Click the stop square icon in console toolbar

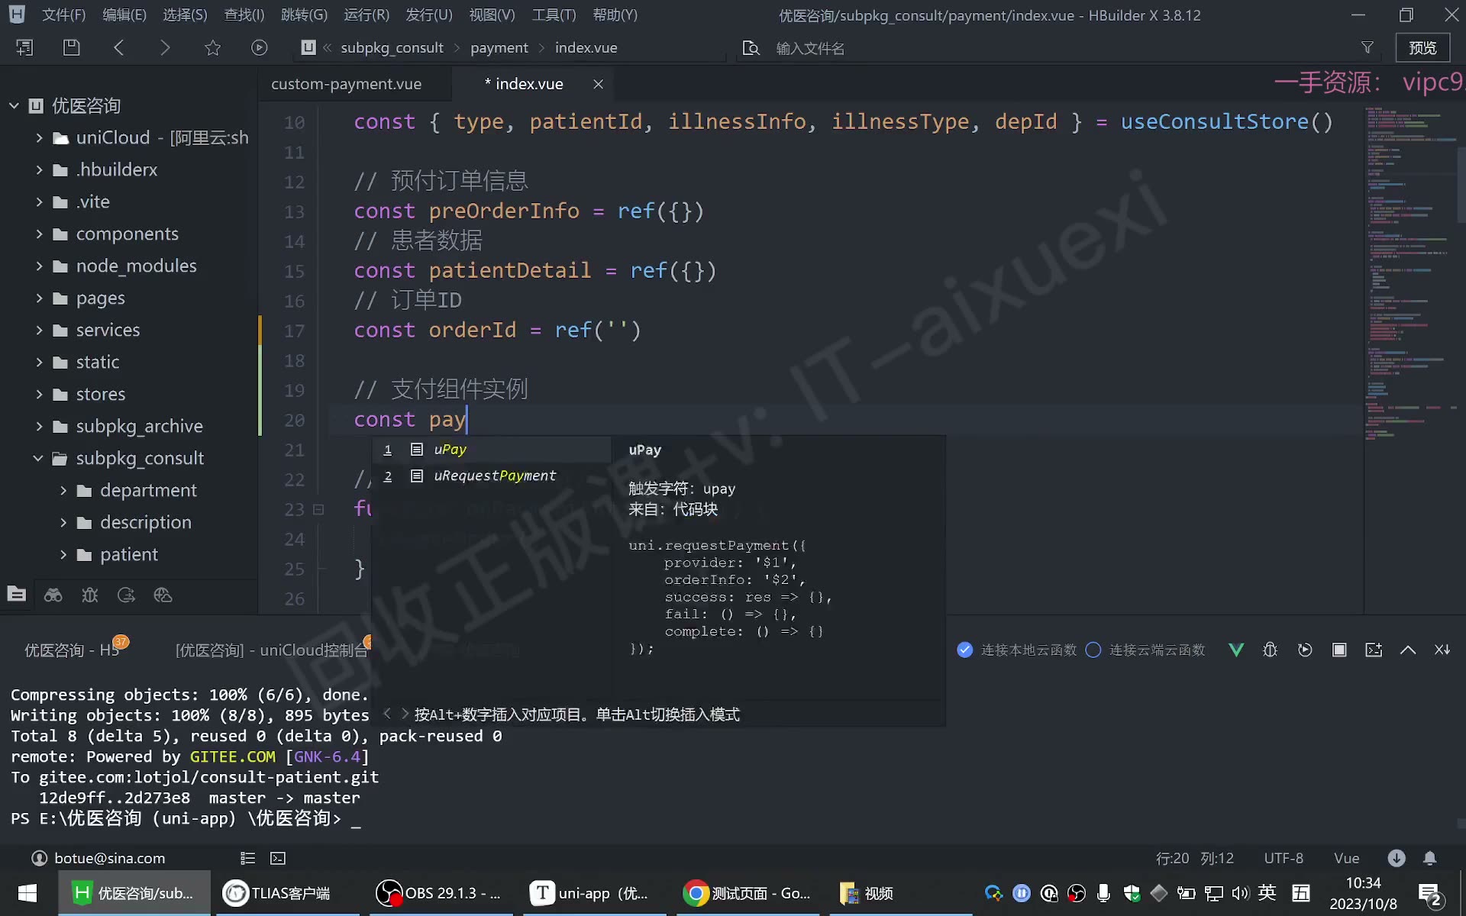click(1339, 650)
